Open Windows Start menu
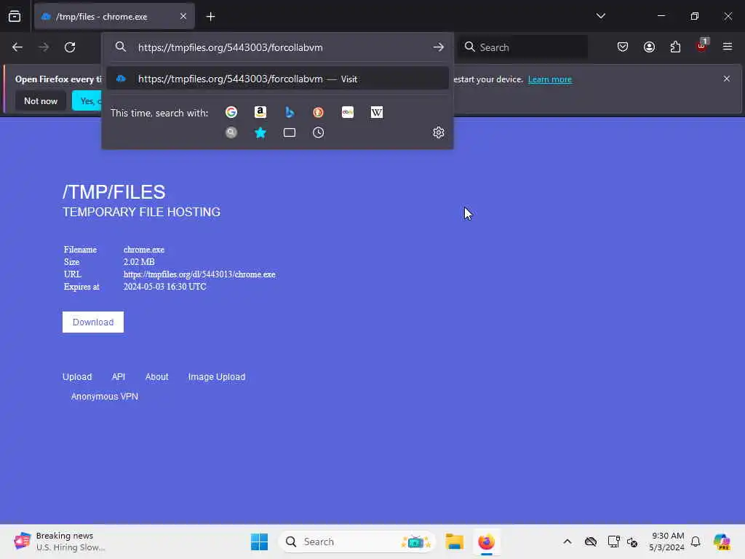 click(260, 542)
